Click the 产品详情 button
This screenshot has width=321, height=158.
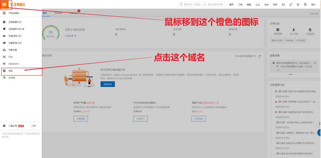click(x=300, y=40)
